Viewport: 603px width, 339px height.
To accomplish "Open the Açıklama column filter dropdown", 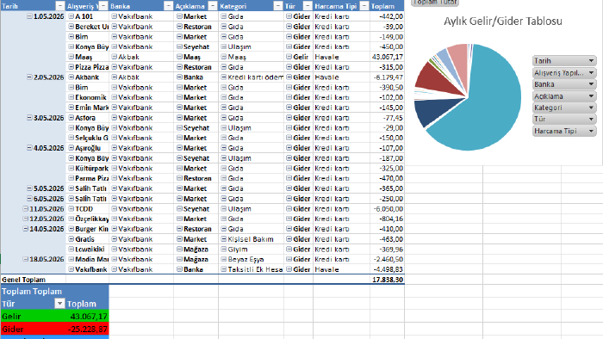I will (x=213, y=6).
